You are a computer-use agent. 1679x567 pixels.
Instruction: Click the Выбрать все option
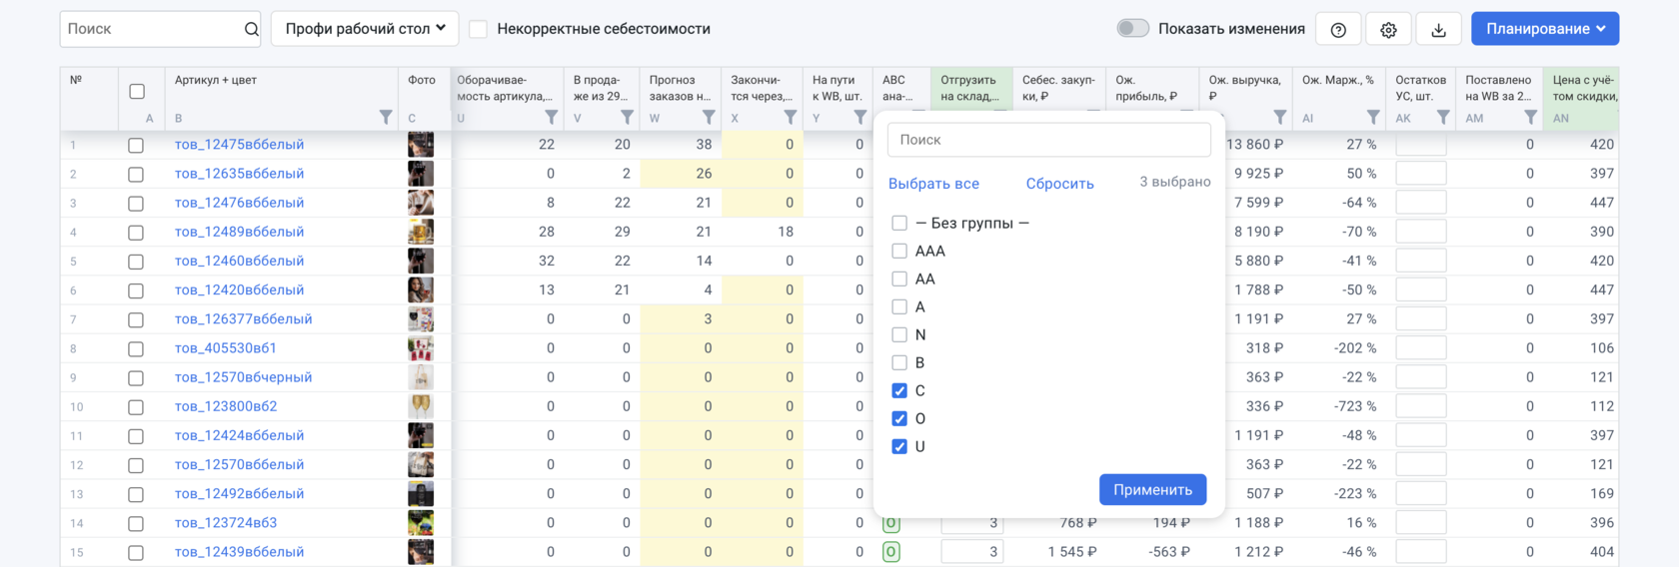point(933,184)
